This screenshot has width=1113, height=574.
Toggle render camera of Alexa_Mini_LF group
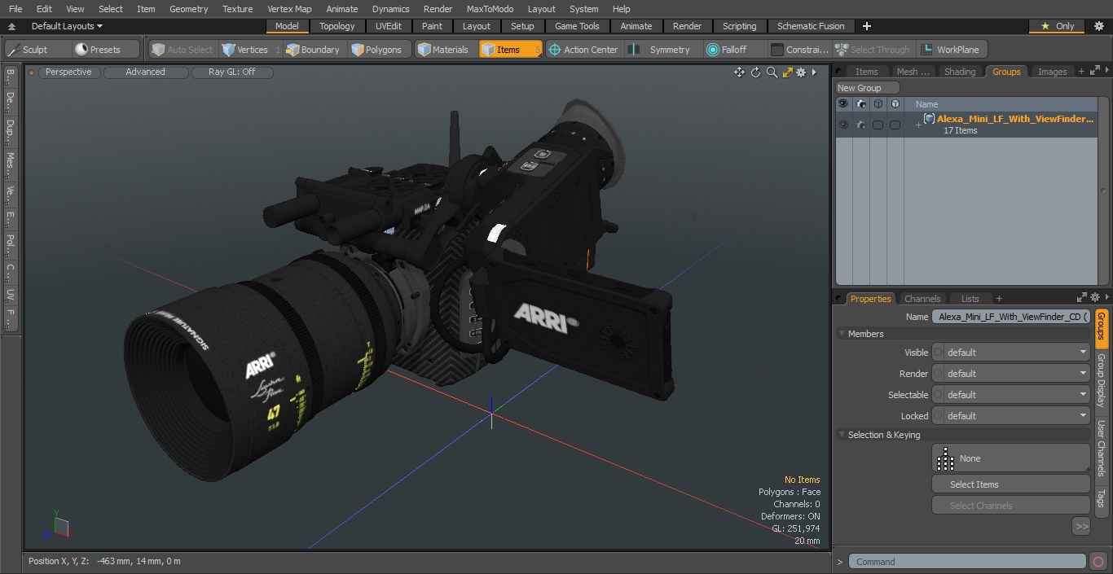[x=860, y=125]
